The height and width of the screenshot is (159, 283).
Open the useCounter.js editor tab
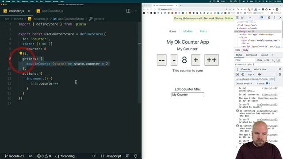pyautogui.click(x=52, y=11)
